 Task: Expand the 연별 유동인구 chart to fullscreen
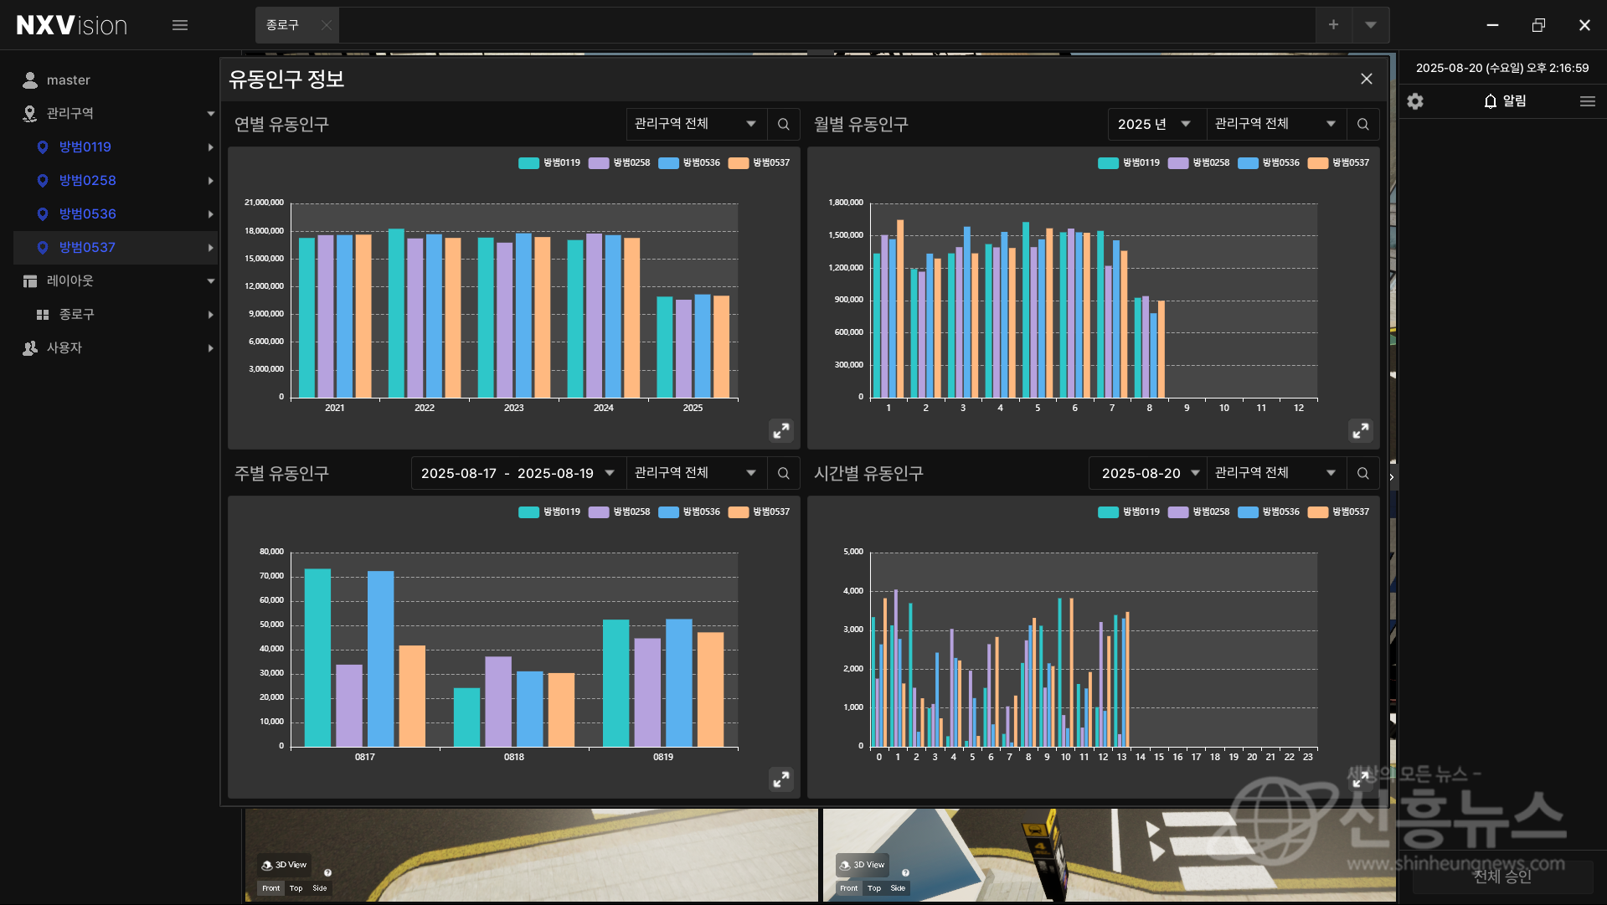(x=780, y=430)
